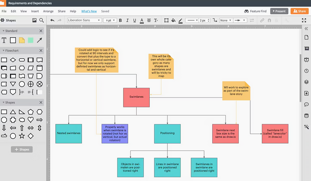Select the heart shape

pyautogui.click(x=31, y=120)
